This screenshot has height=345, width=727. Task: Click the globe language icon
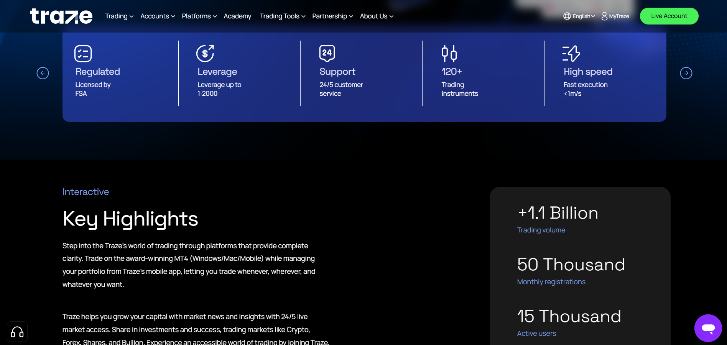[567, 16]
